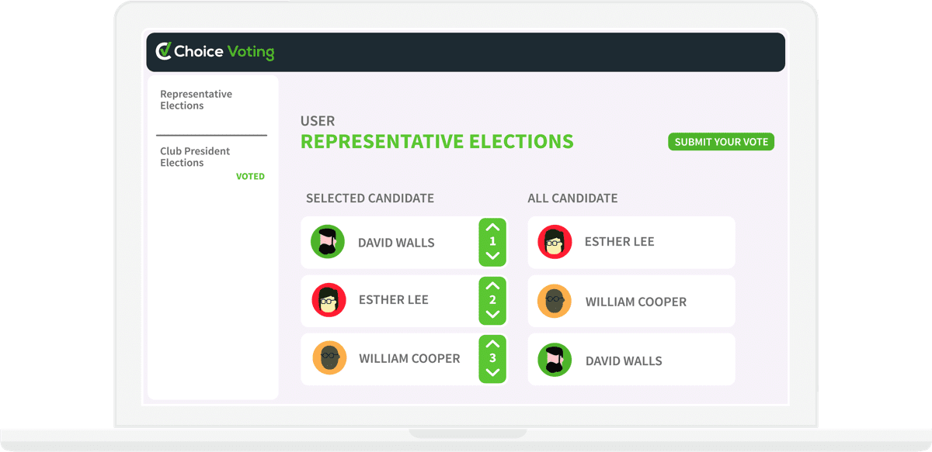Click the rank 3 badge beside William Cooper
The height and width of the screenshot is (452, 932).
(492, 358)
